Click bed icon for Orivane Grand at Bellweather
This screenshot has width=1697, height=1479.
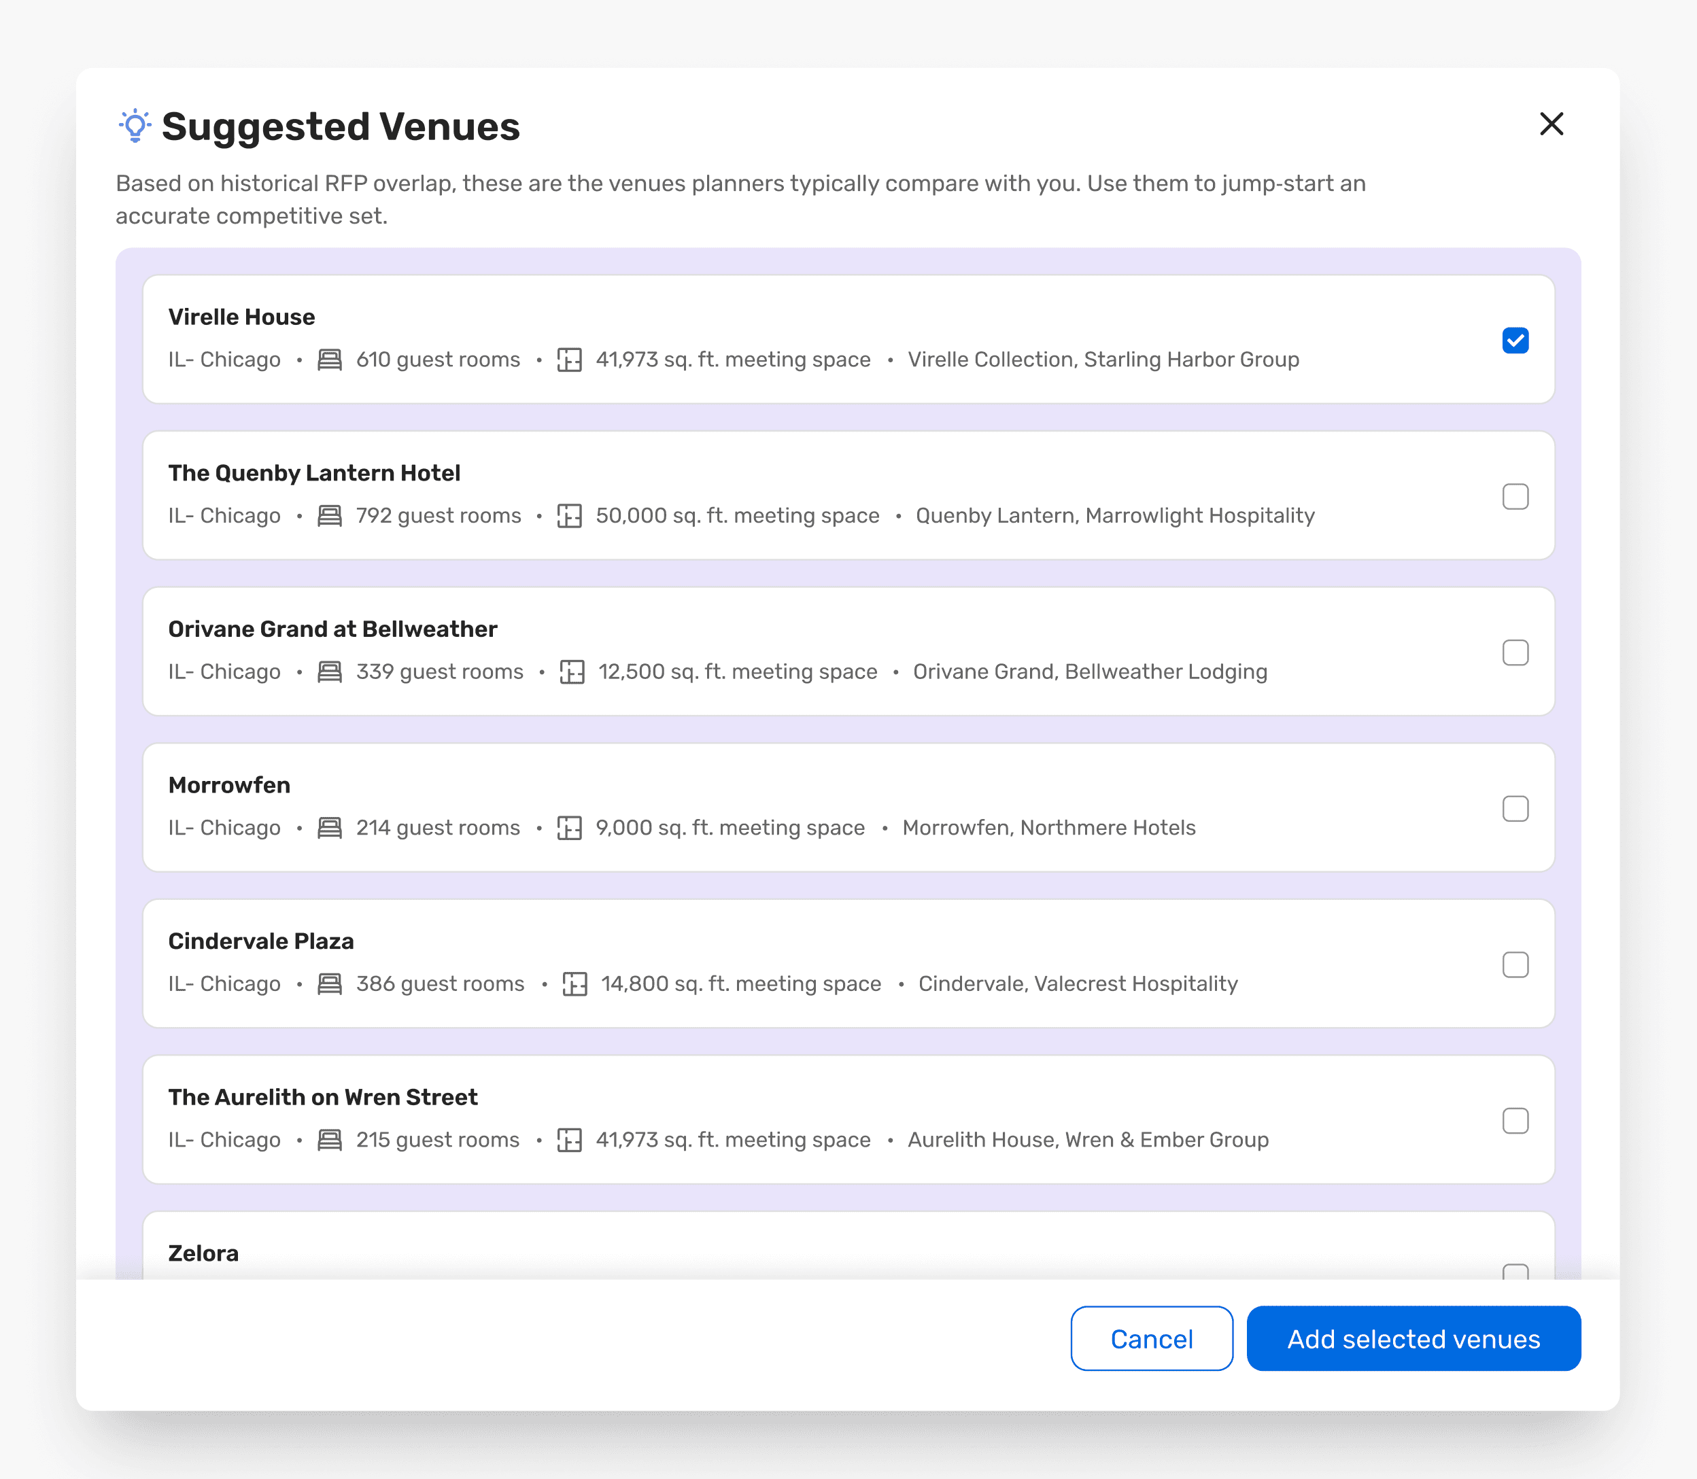tap(330, 672)
